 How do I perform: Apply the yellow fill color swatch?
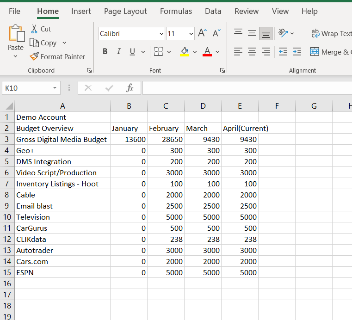click(185, 52)
